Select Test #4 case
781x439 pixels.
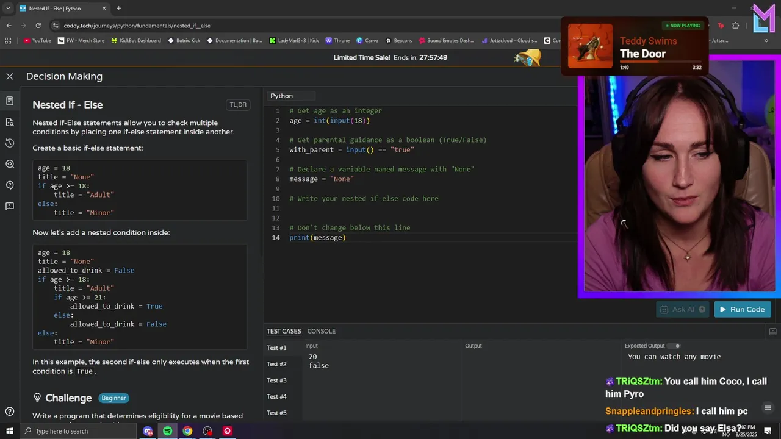276,396
